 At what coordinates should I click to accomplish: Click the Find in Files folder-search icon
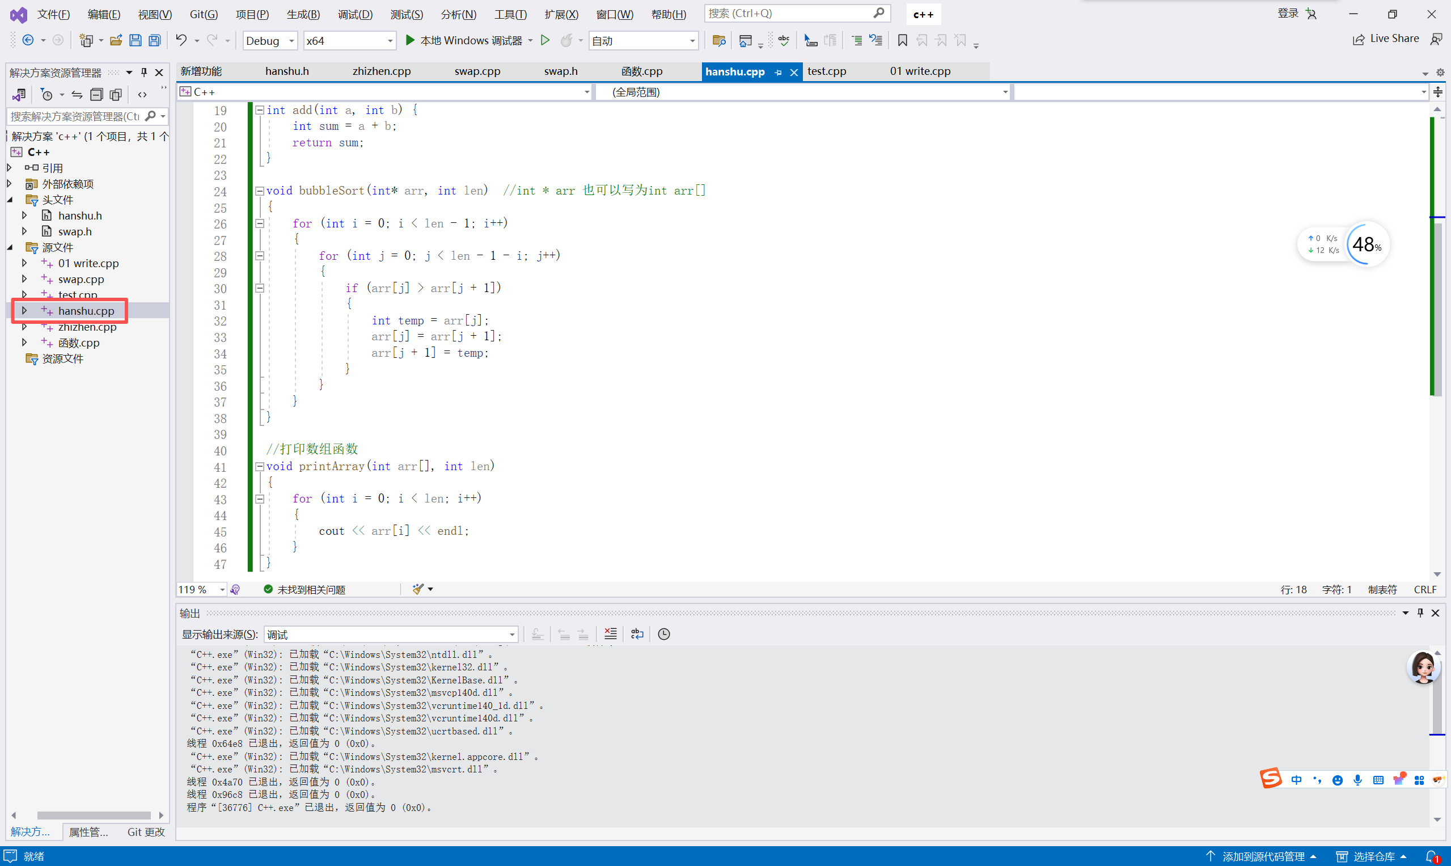(719, 40)
